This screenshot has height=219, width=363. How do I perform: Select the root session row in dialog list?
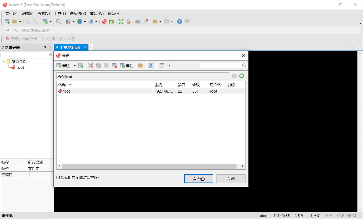point(151,91)
